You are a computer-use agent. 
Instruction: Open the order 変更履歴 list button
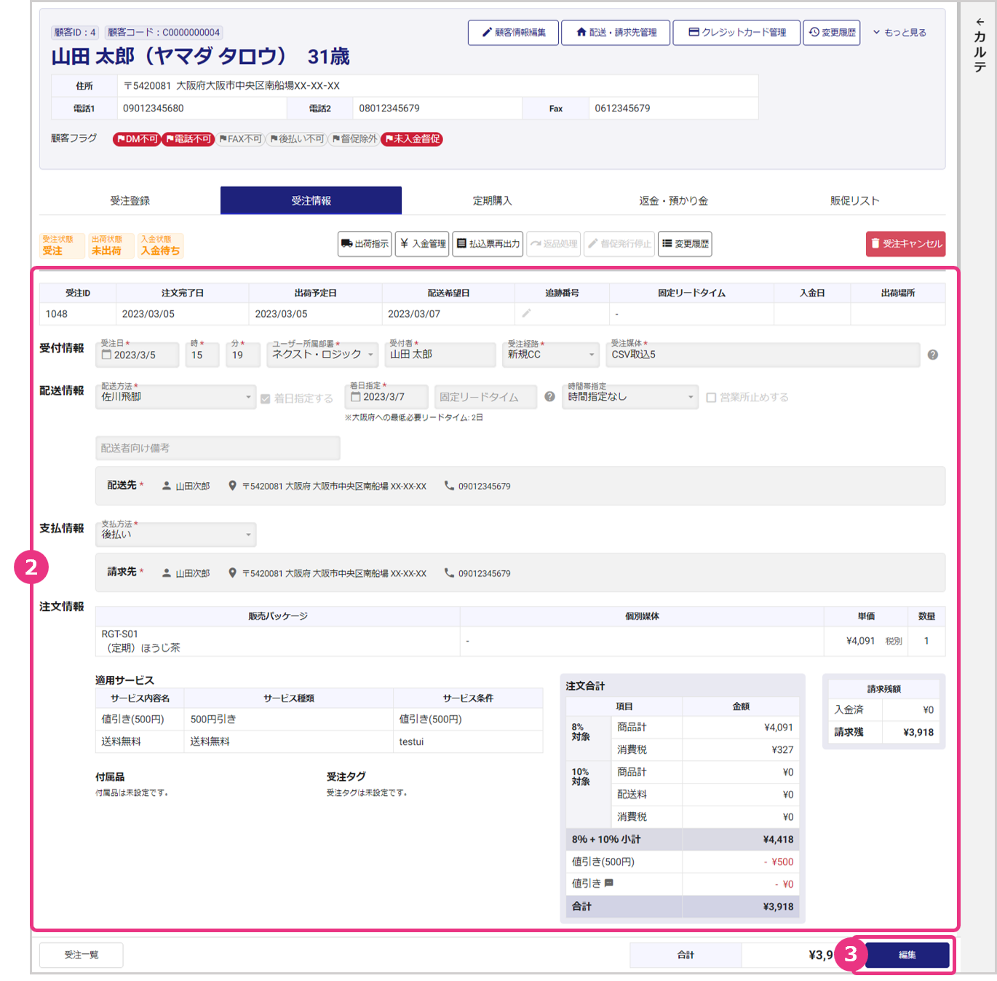coord(685,244)
